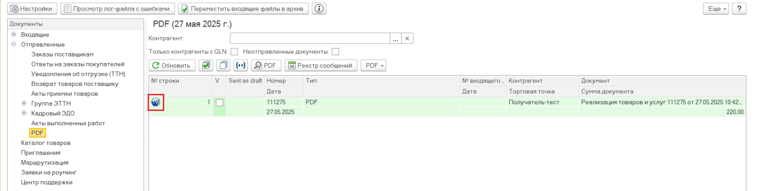758x191 pixels.
Task: Click the uncheck-all squares icon
Action: pos(223,65)
